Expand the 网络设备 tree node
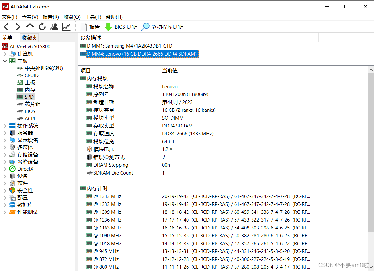 5,161
